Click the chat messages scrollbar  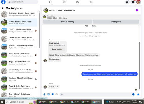139,65
